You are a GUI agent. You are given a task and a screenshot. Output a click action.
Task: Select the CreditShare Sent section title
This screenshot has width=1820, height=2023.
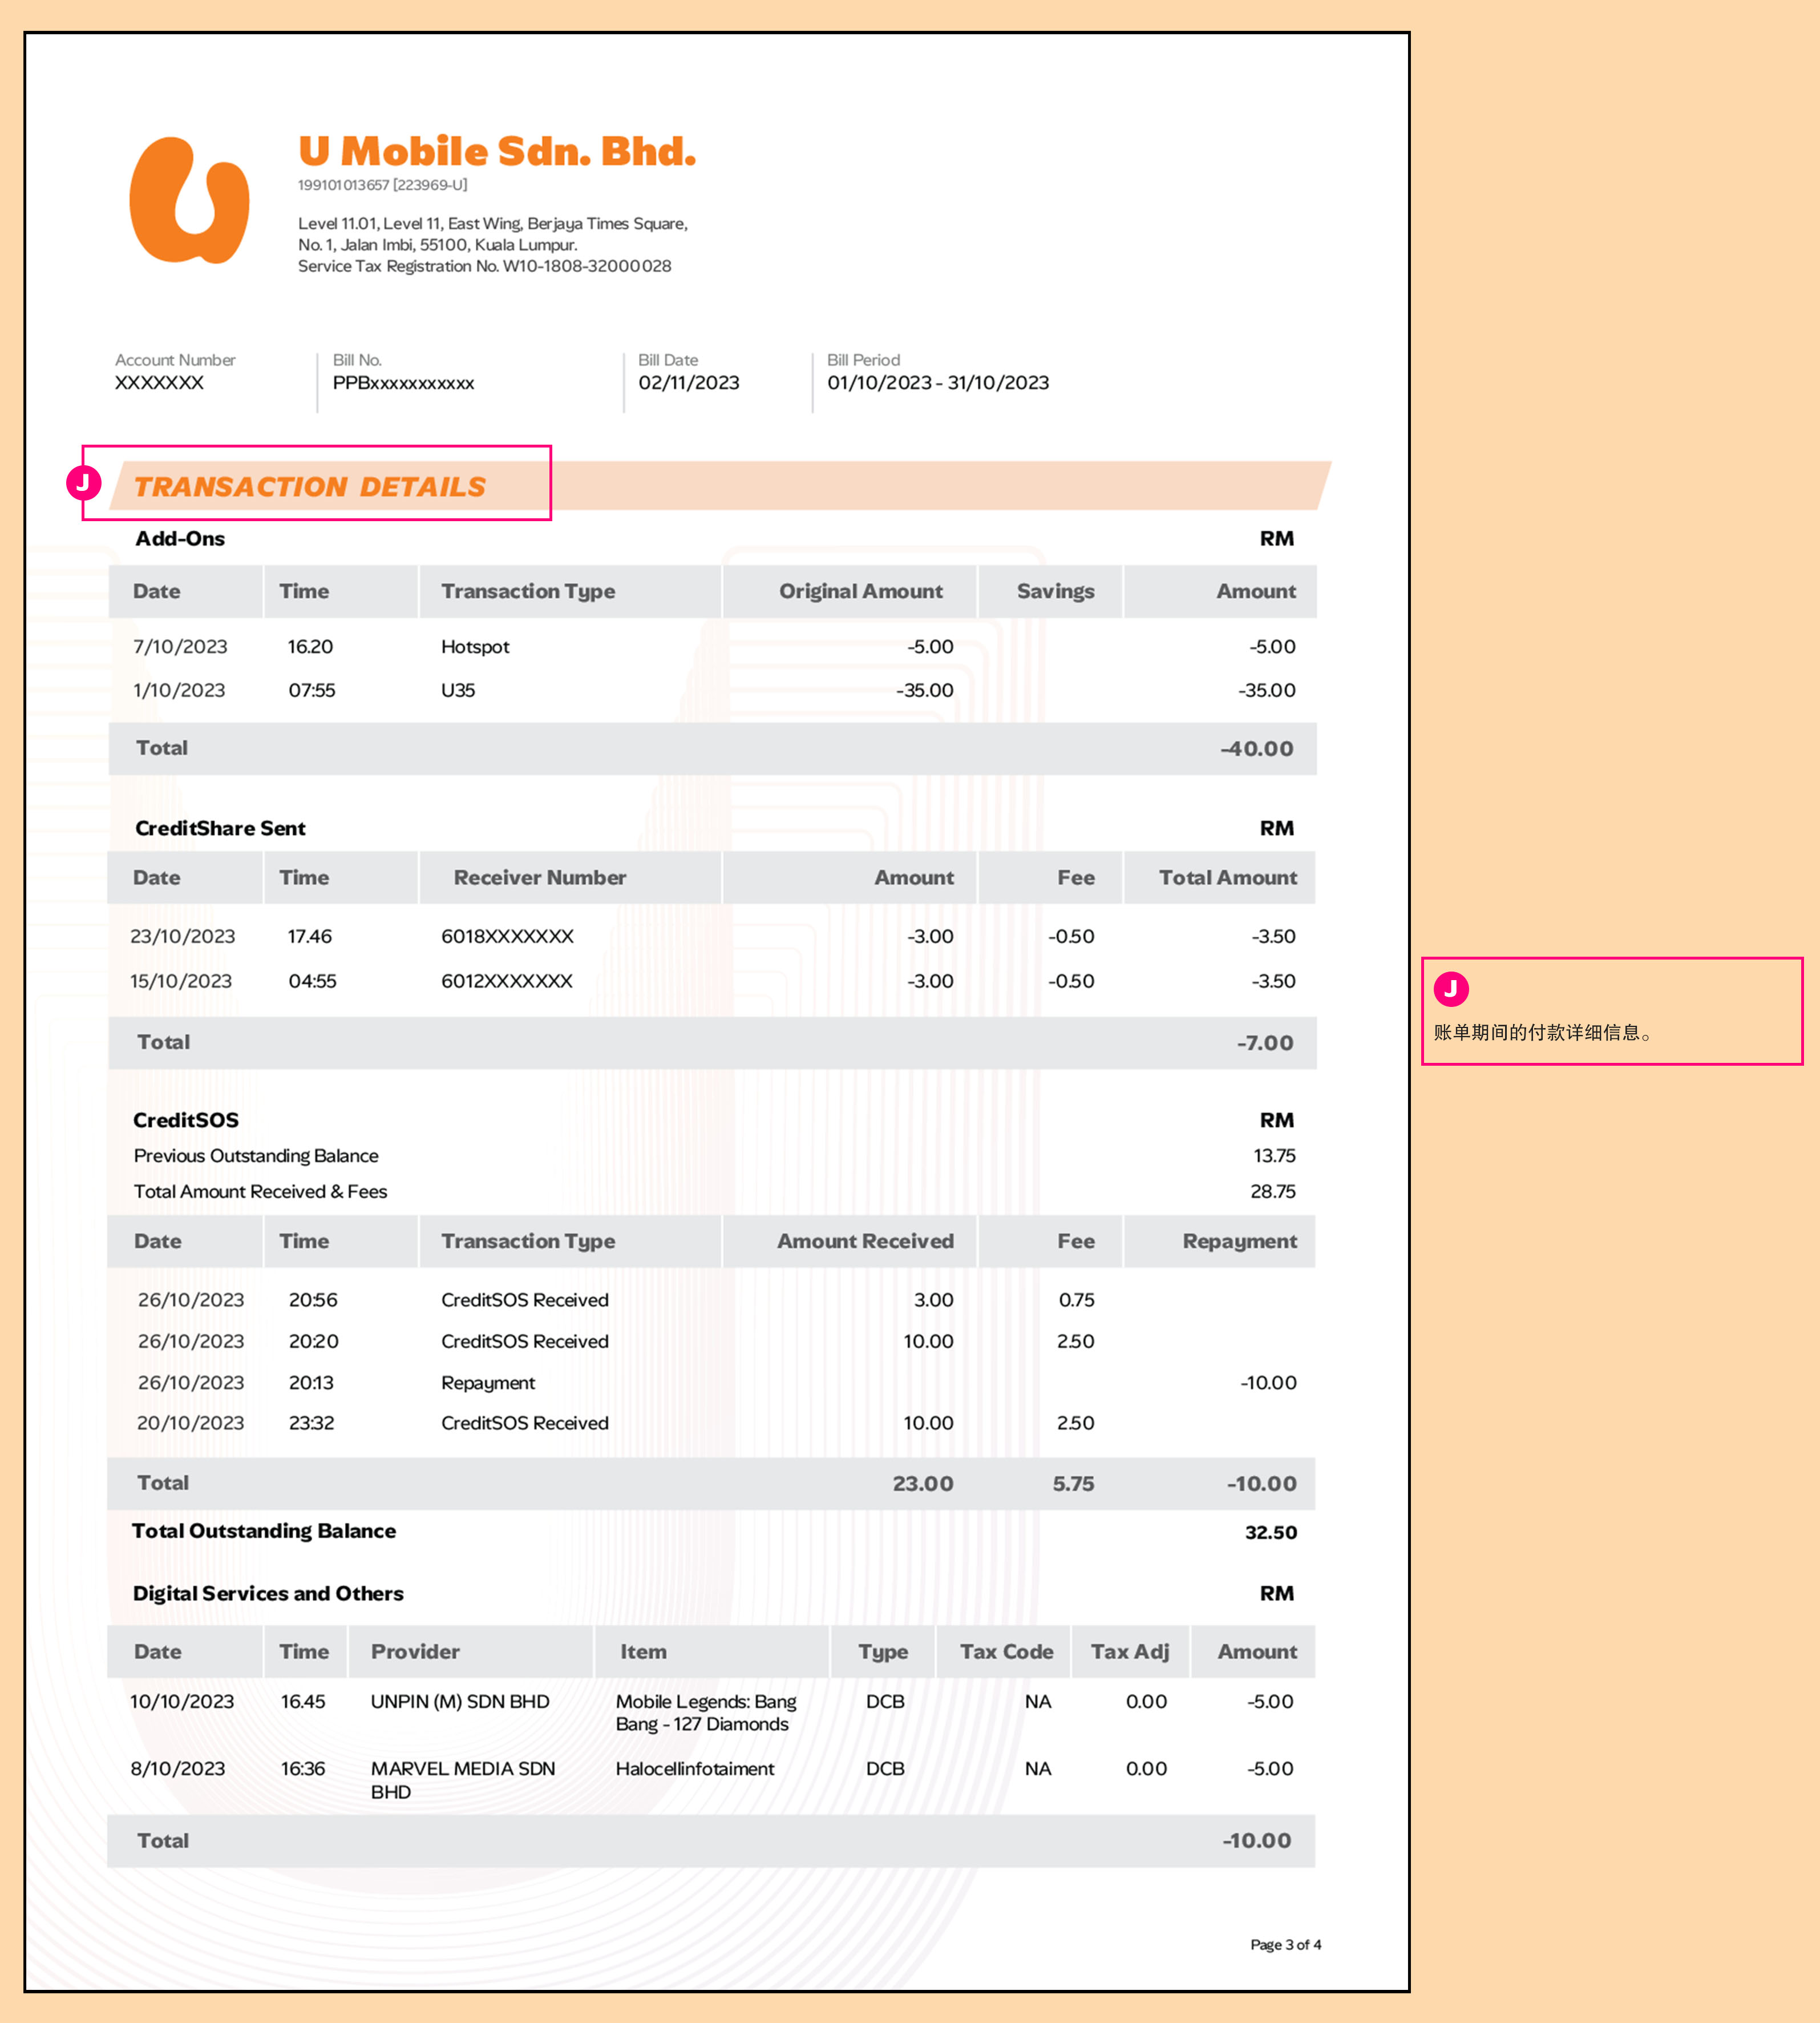(220, 828)
